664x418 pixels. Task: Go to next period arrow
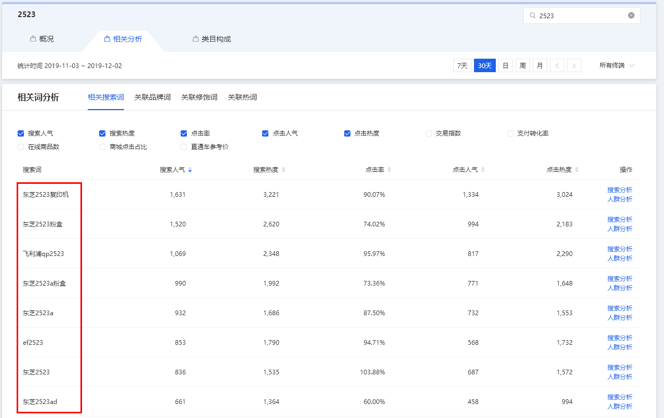(574, 66)
